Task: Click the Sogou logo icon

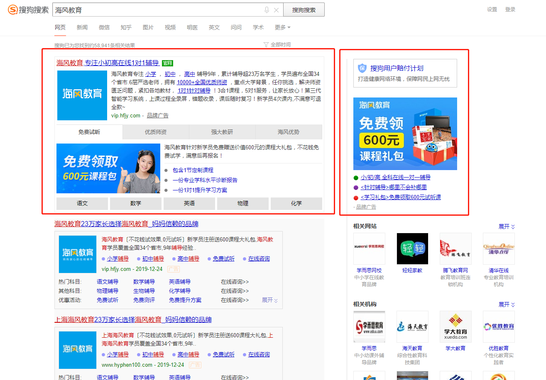Action: coord(13,10)
